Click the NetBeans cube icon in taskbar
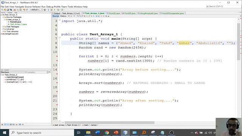Image resolution: width=242 pixels, height=136 pixels. pos(125,133)
